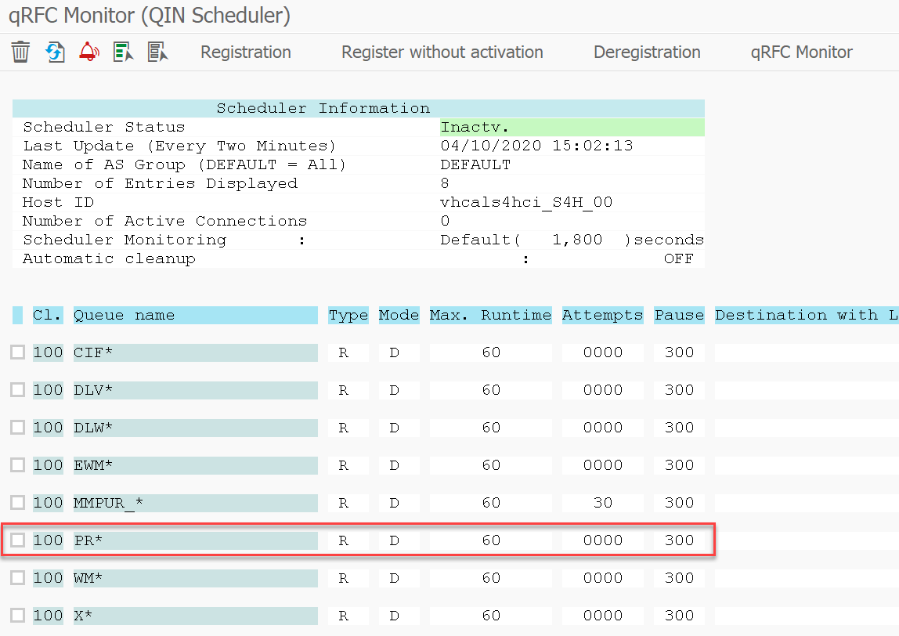Click Register without activation
899x636 pixels.
tap(442, 52)
